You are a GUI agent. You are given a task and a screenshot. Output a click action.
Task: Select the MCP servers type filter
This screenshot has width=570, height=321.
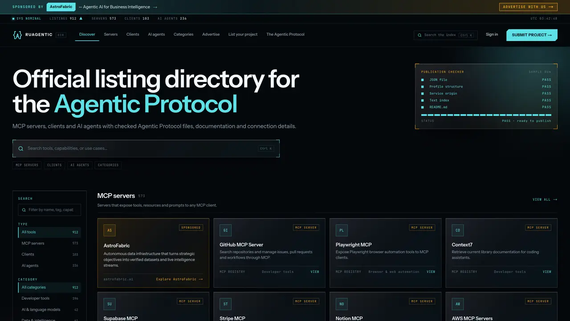pos(49,243)
